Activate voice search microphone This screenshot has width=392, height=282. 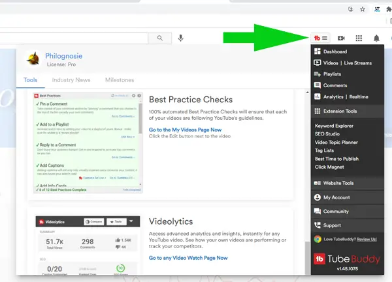click(181, 38)
